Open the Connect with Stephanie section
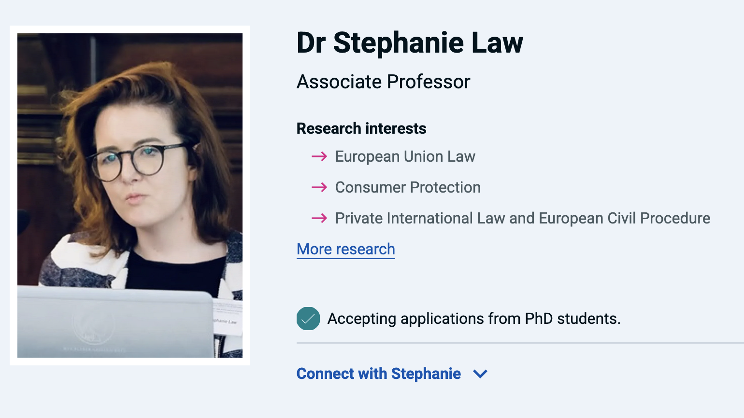The width and height of the screenshot is (744, 418). click(379, 374)
